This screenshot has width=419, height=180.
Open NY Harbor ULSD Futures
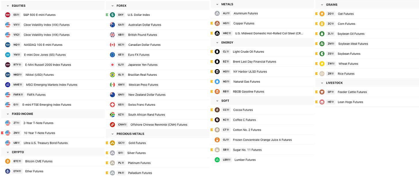pos(262,71)
